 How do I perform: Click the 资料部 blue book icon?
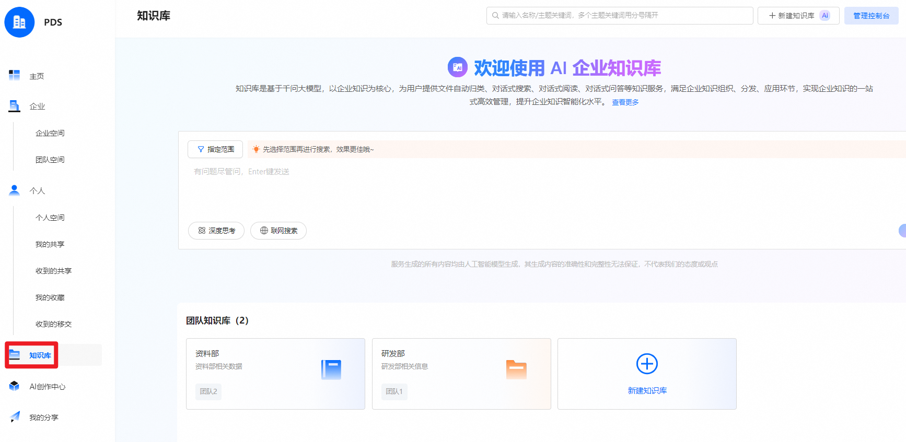pyautogui.click(x=331, y=369)
